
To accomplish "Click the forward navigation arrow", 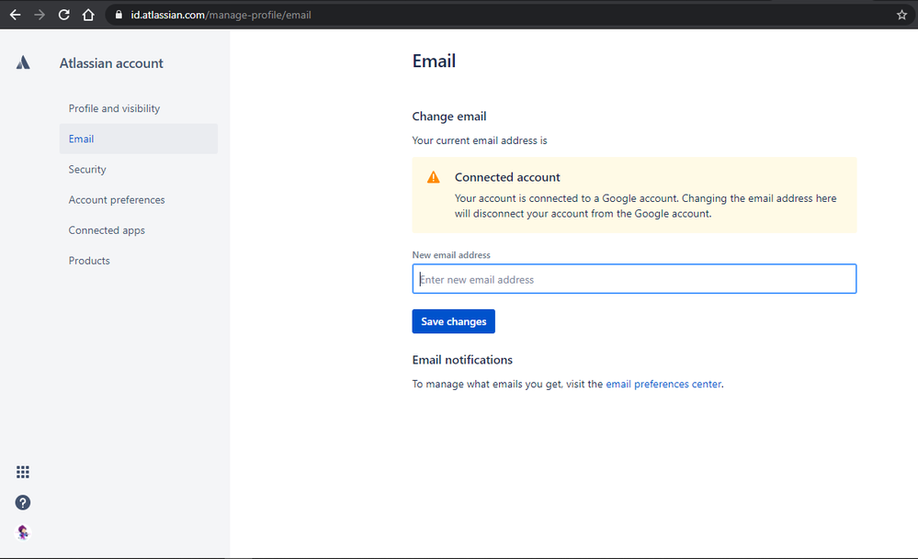I will tap(39, 15).
